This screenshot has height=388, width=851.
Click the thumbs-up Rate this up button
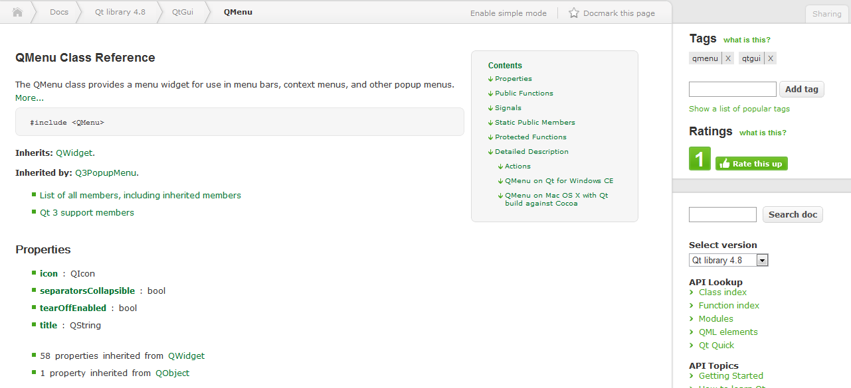751,164
